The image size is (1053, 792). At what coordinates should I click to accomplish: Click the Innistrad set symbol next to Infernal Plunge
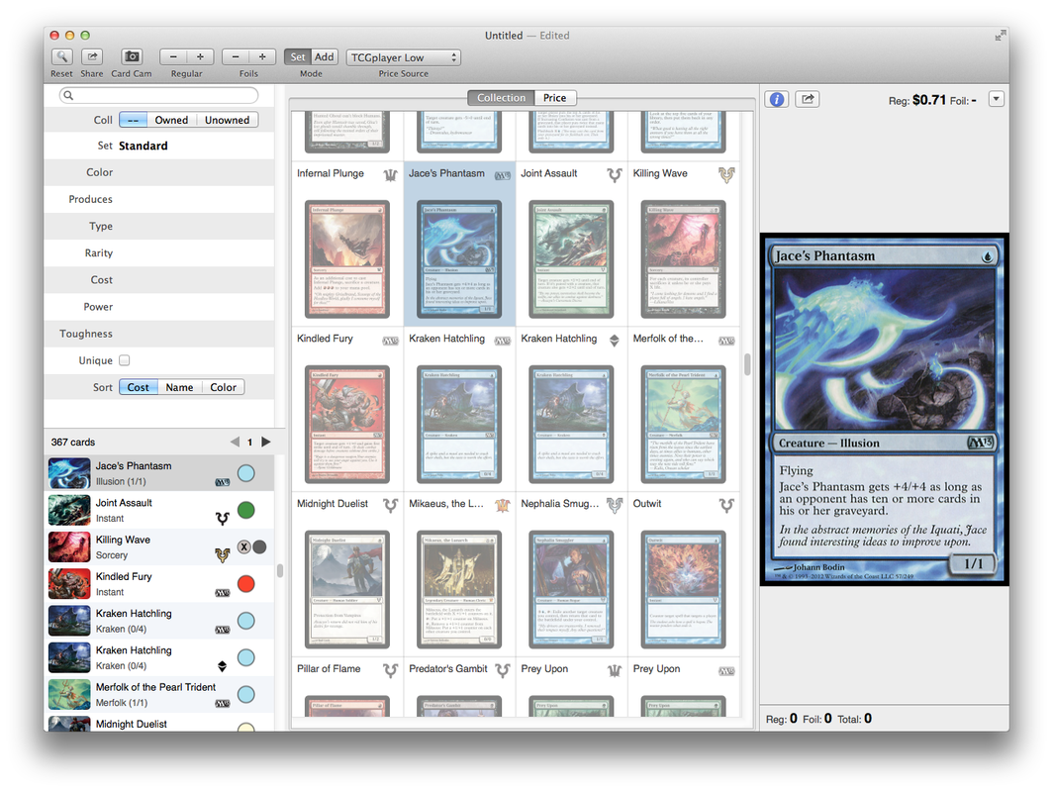pos(391,173)
